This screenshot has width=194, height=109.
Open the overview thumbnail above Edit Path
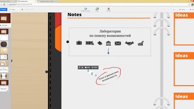pos(5,18)
